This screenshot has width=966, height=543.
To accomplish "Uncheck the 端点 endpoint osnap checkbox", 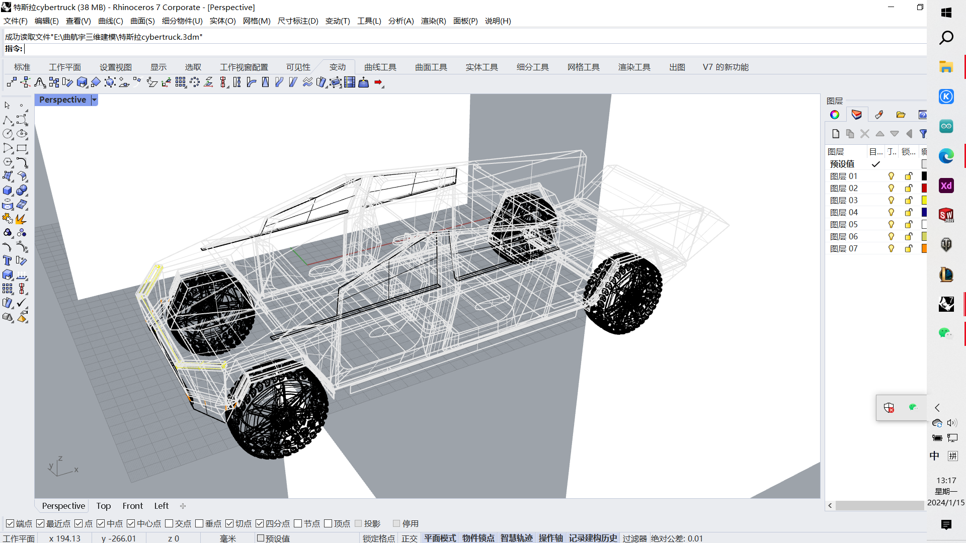I will coord(10,523).
